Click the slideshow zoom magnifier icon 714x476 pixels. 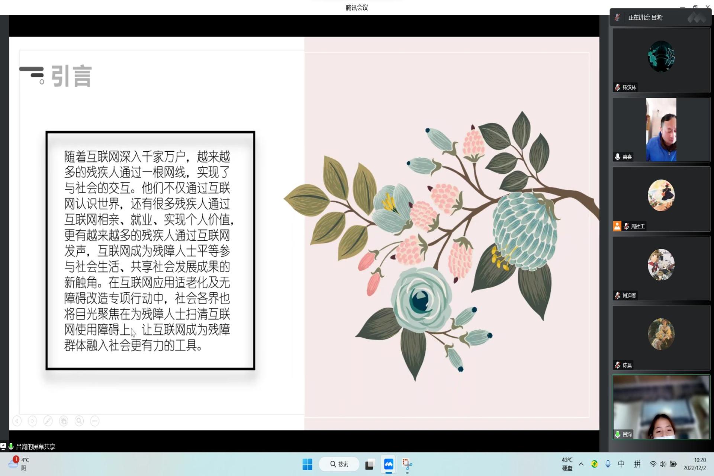(79, 421)
